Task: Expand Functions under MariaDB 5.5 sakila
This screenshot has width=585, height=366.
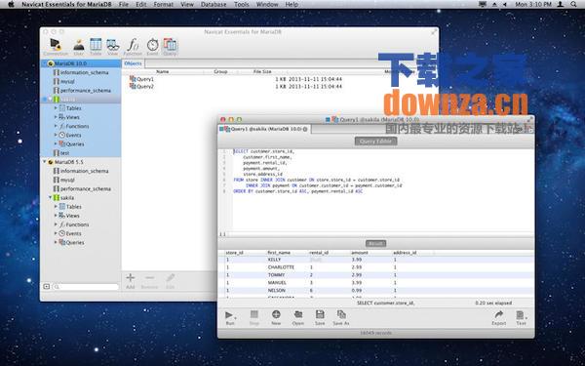Action: 56,224
